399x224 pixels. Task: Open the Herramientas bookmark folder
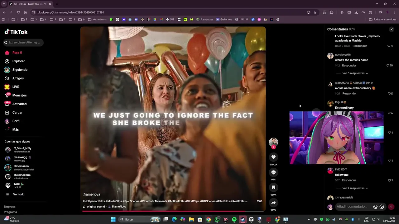point(97,19)
